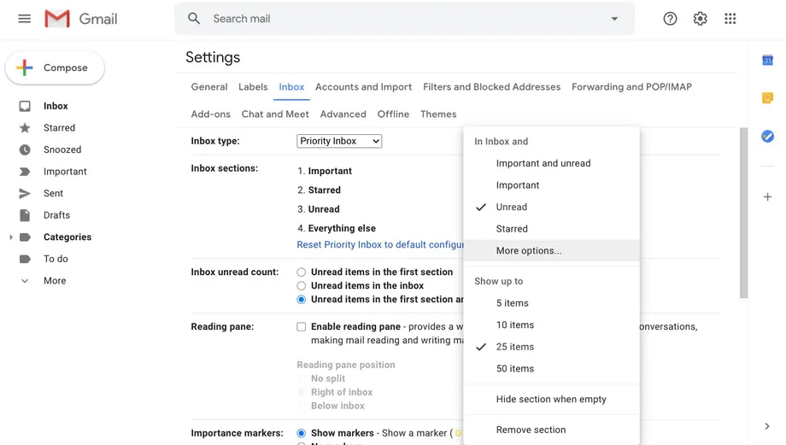Choose Unread in section menu
Viewport: 786px width, 445px height.
(551, 207)
